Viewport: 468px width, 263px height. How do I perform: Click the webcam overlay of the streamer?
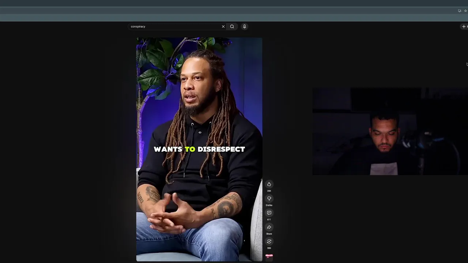point(390,131)
